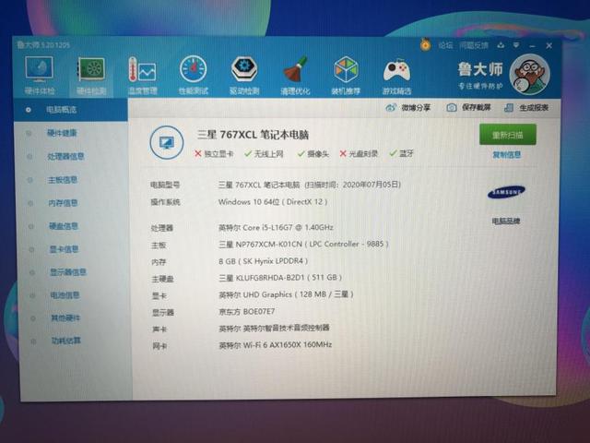Click 保存截屏 save screenshot button
Screen dimensions: 590x443
(468, 108)
